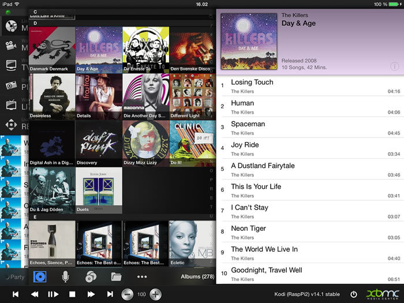Click the Albums (278) count label
Screen dimensions: 404x303
(197, 276)
